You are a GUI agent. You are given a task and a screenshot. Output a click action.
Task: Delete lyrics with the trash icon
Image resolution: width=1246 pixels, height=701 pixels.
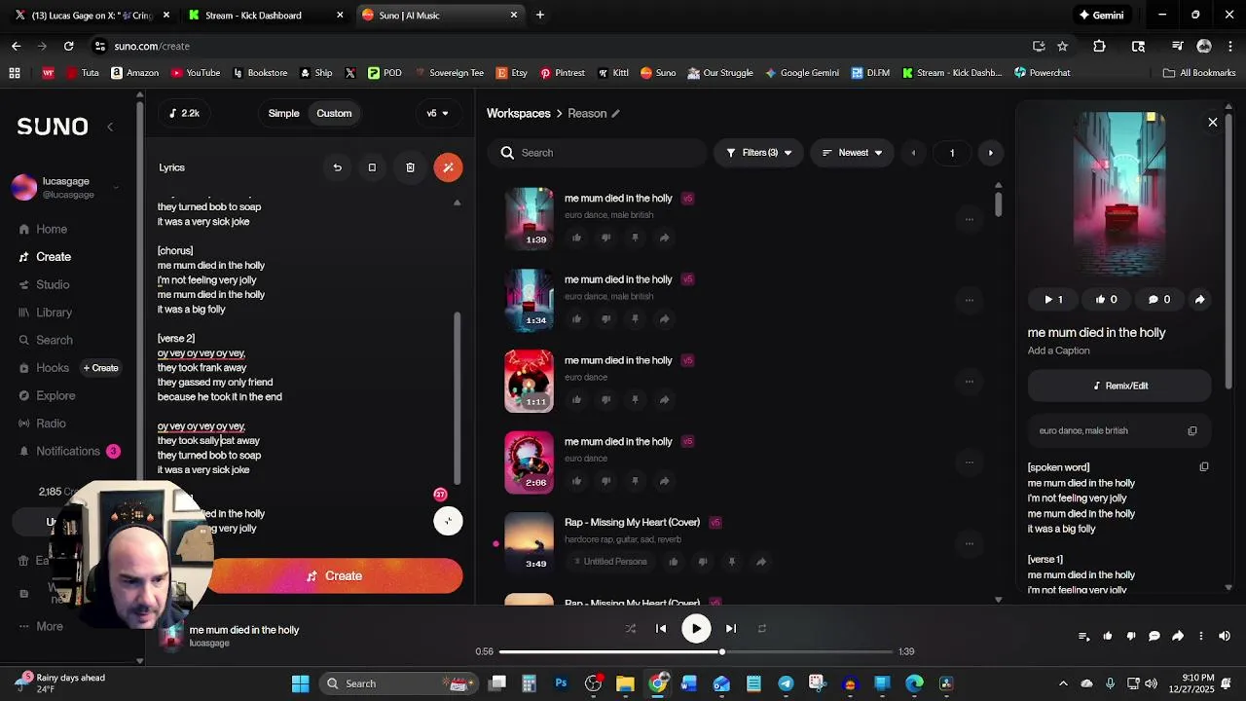tap(410, 167)
